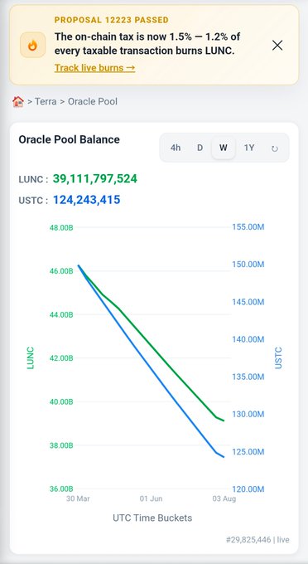Switch chart to D interval

coord(200,148)
